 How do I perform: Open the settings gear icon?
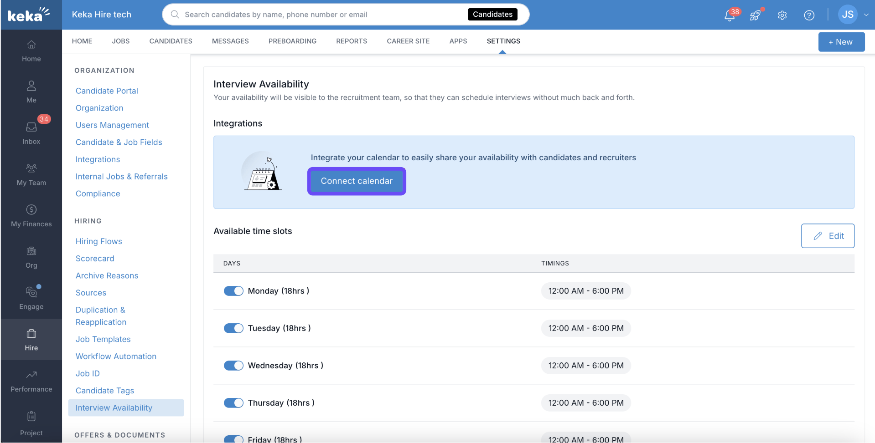point(782,15)
